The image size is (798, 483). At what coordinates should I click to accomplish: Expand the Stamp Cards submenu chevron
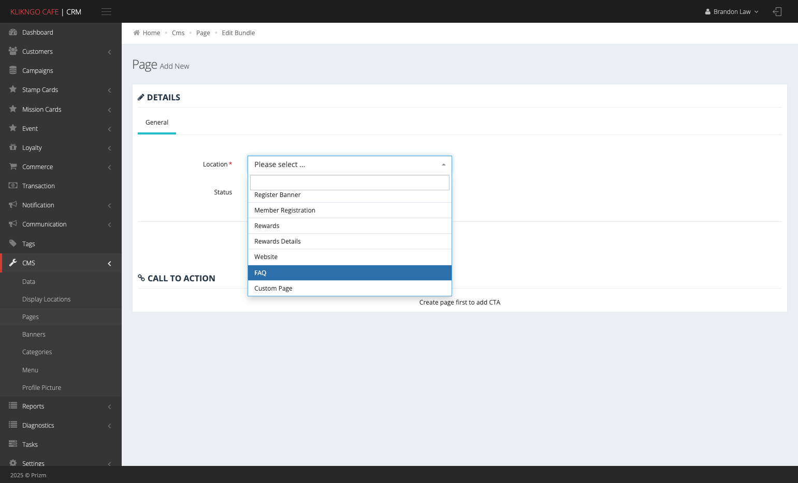(109, 90)
